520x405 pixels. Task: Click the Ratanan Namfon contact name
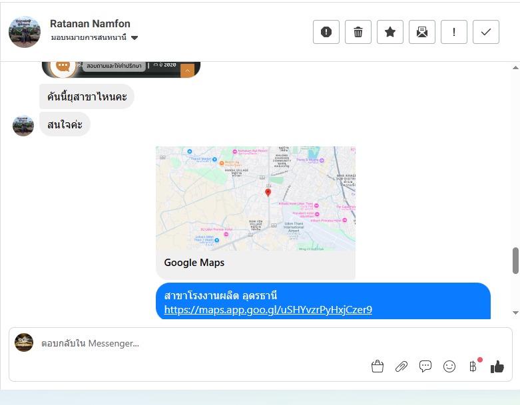[90, 23]
